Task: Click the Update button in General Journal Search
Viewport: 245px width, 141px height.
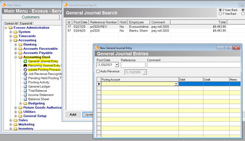Action: click(x=88, y=114)
